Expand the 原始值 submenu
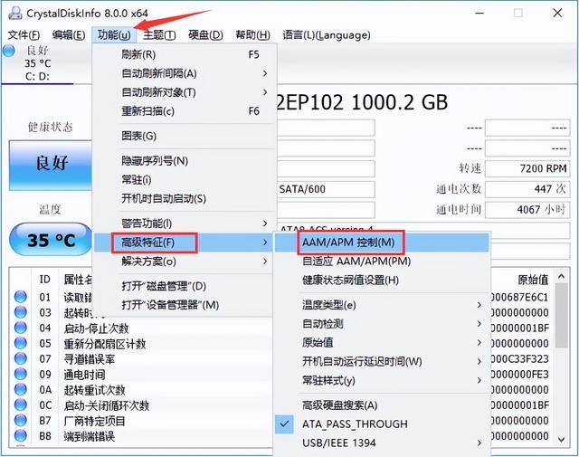Screen dimensions: 579x457 (382, 342)
